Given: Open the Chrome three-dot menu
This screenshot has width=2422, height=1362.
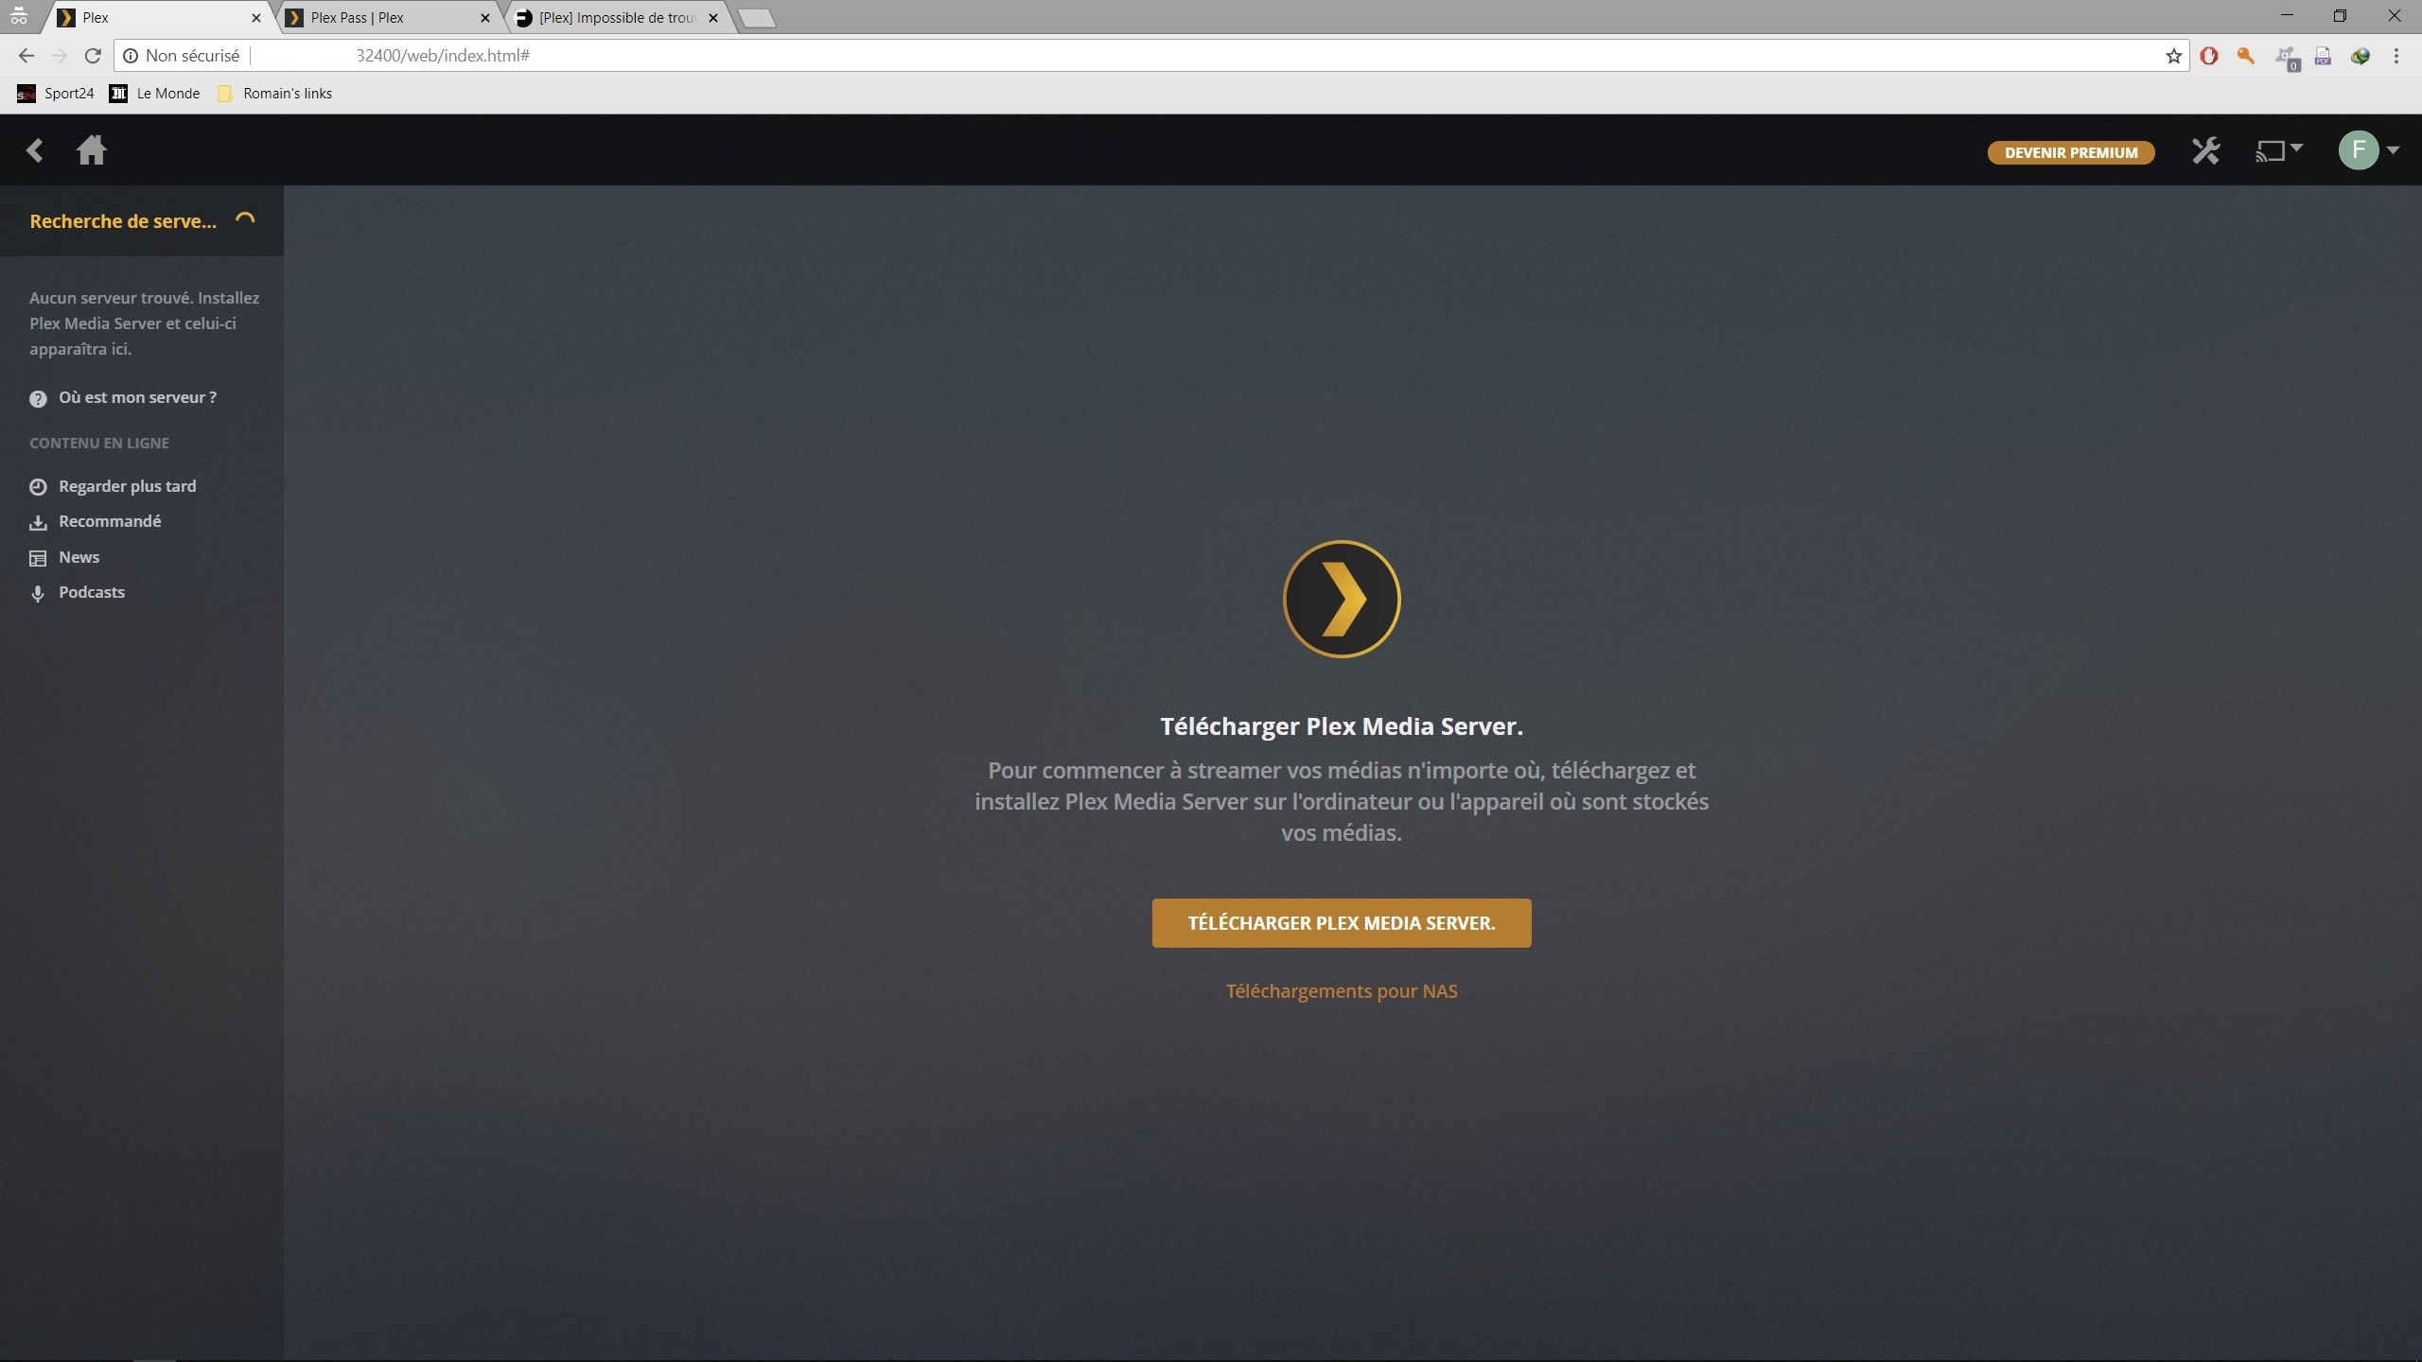Looking at the screenshot, I should coord(2396,56).
